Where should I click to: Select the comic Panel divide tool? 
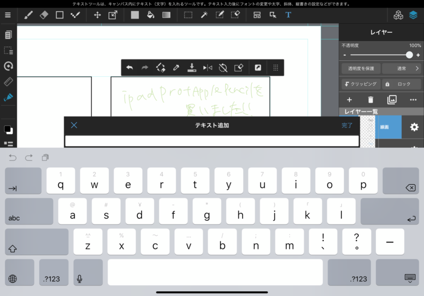pos(257,15)
